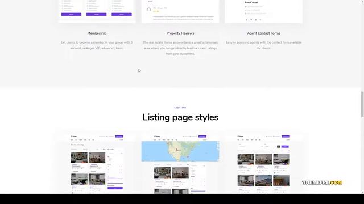Open the three-column grid listing style
Image resolution: width=364 pixels, height=204 pixels.
pos(263,164)
